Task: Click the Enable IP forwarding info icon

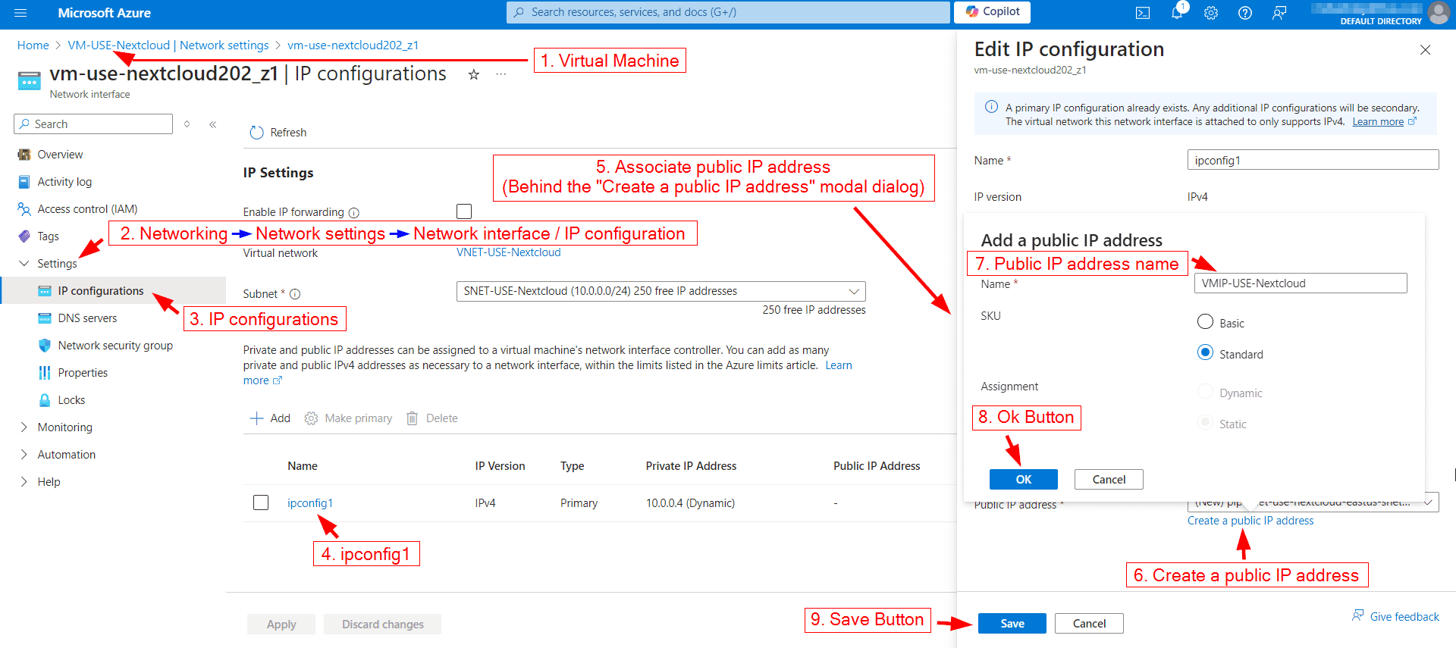Action: pyautogui.click(x=354, y=213)
